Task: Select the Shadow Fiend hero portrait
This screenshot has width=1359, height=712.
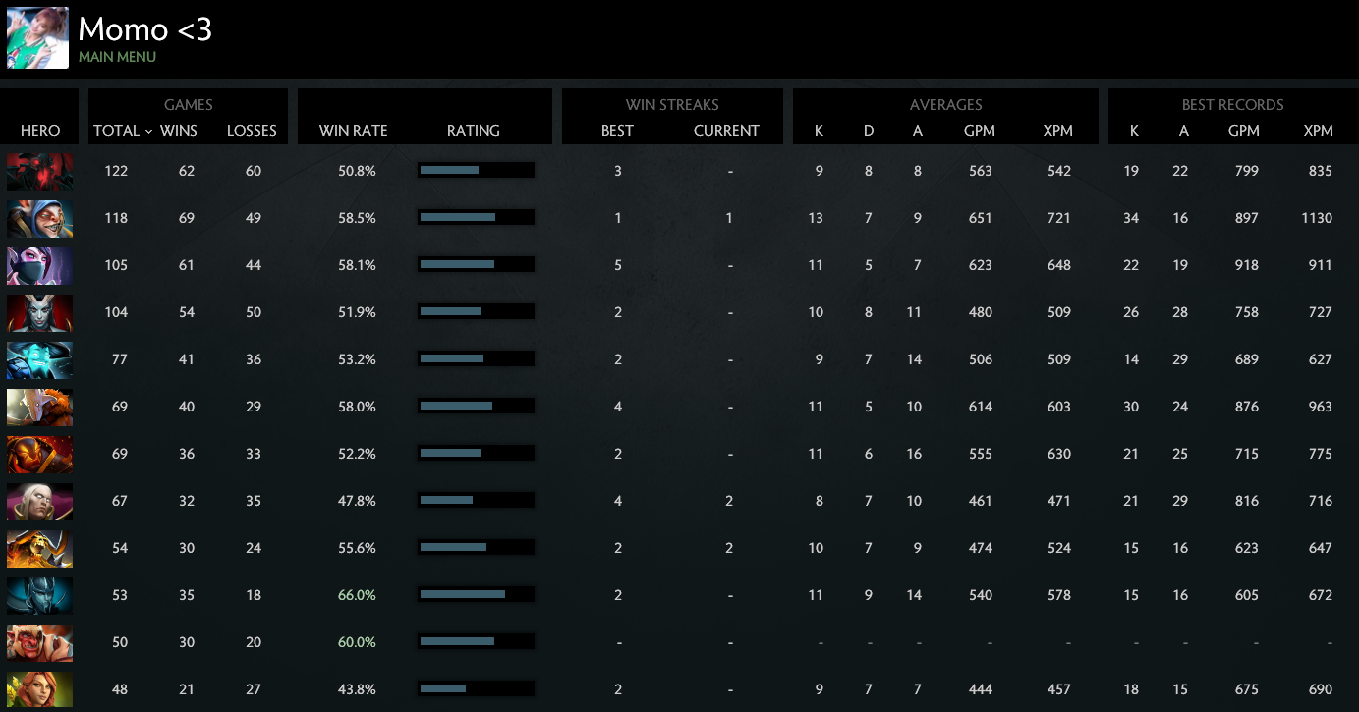Action: click(x=39, y=171)
